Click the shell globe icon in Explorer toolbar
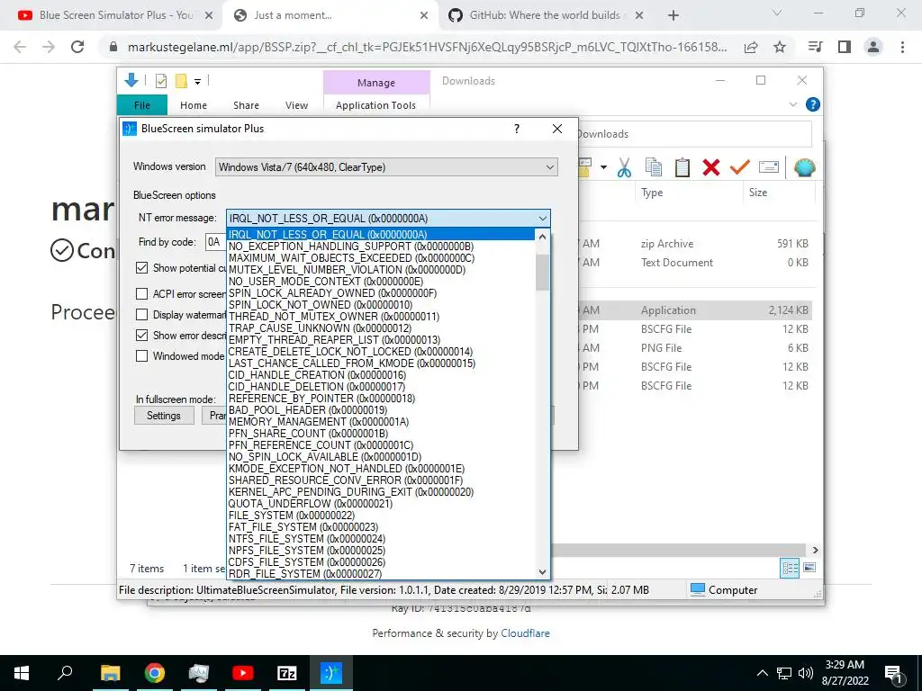922x691 pixels. (x=804, y=168)
